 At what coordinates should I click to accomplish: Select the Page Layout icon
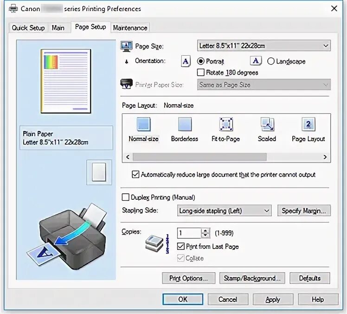[308, 124]
